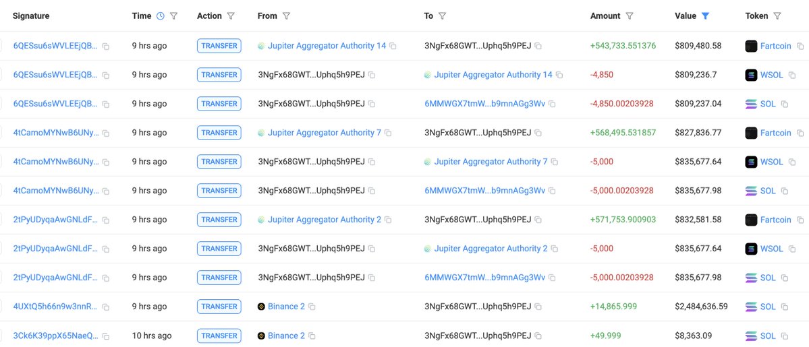Open the 6MMWGX7tmW...b9mnAGg3Wv address in first SOL row
Screen dimensions: 809x347
click(x=485, y=104)
